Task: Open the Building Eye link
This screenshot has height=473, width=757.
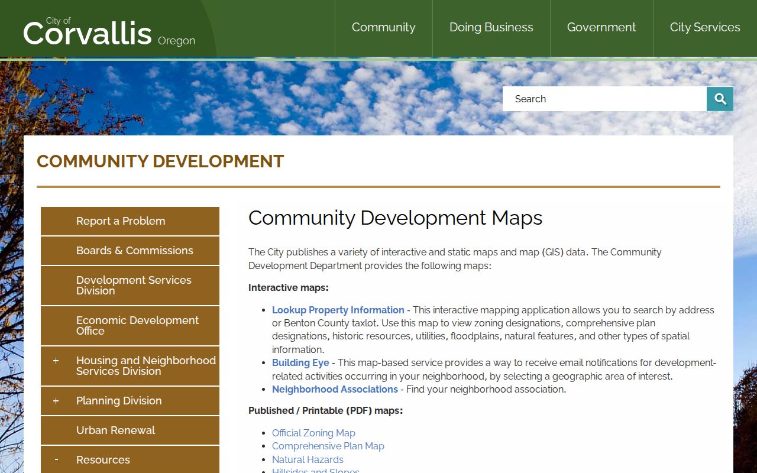Action: point(300,362)
